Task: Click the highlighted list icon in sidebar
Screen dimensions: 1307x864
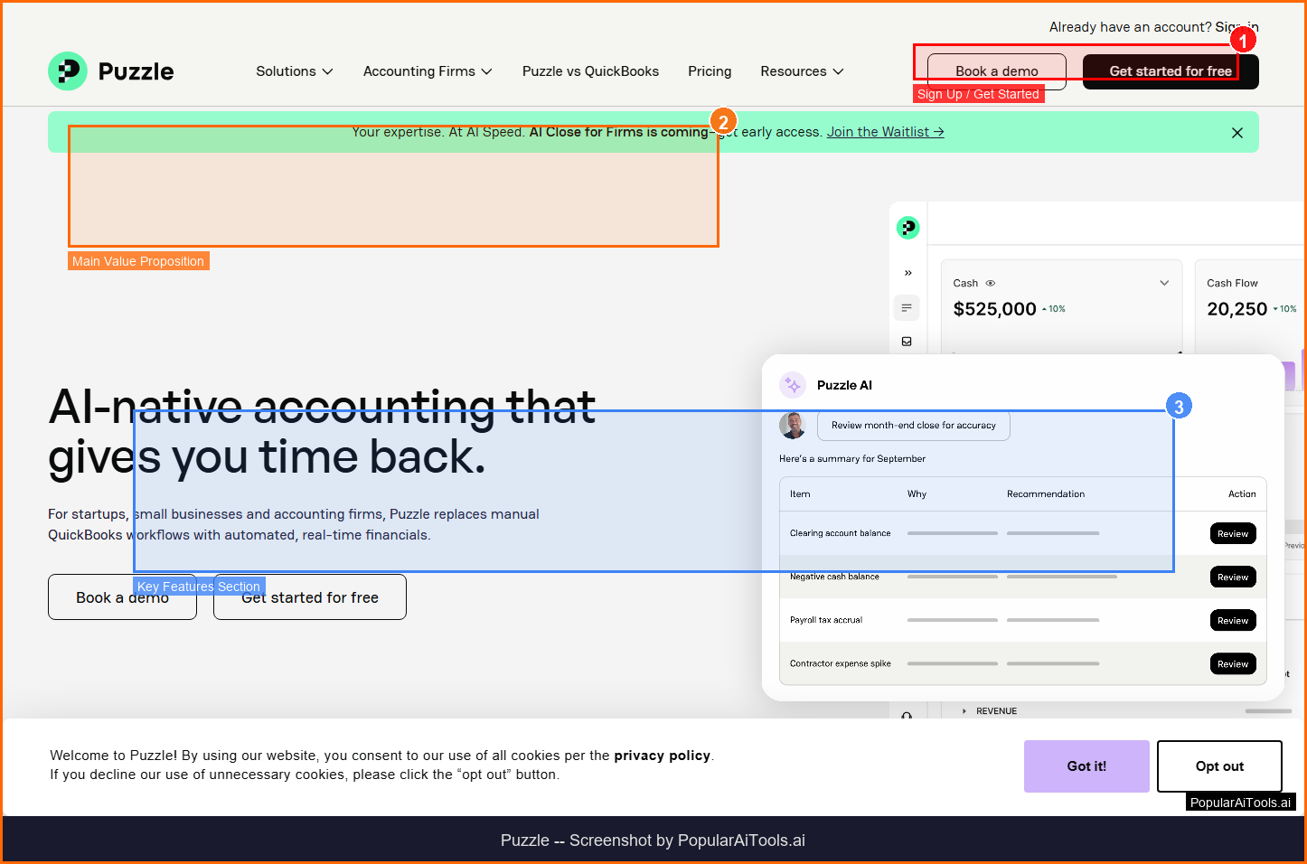Action: [x=907, y=308]
